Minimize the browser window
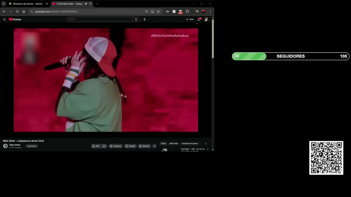Viewport: 351px width, 197px height. (193, 4)
